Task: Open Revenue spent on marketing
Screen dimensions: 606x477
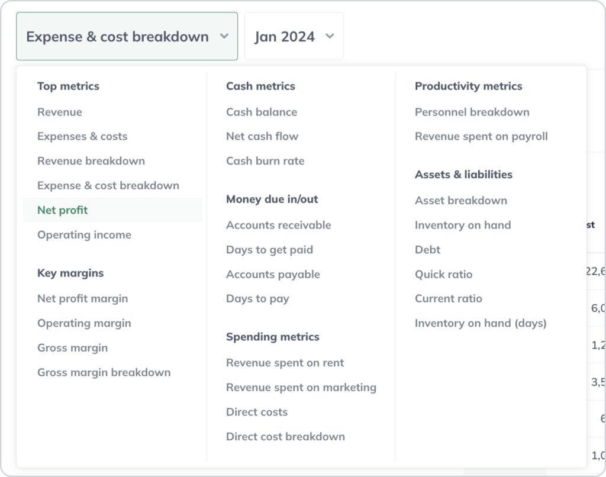Action: tap(301, 387)
